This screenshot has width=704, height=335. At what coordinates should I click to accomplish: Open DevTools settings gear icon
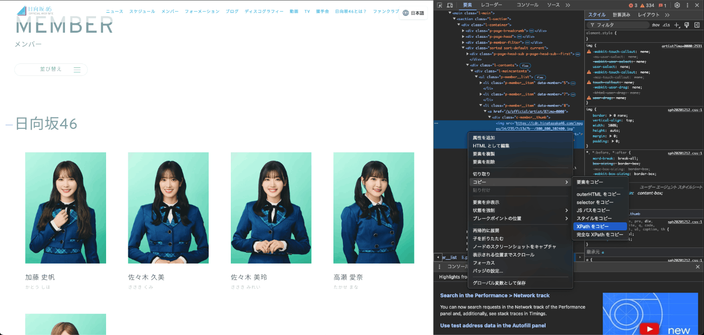(x=677, y=5)
